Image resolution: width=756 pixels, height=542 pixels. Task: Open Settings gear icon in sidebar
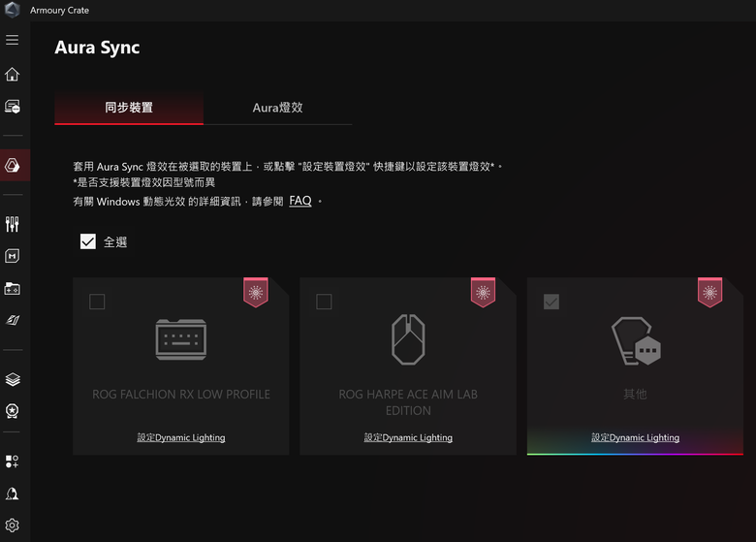(x=12, y=526)
